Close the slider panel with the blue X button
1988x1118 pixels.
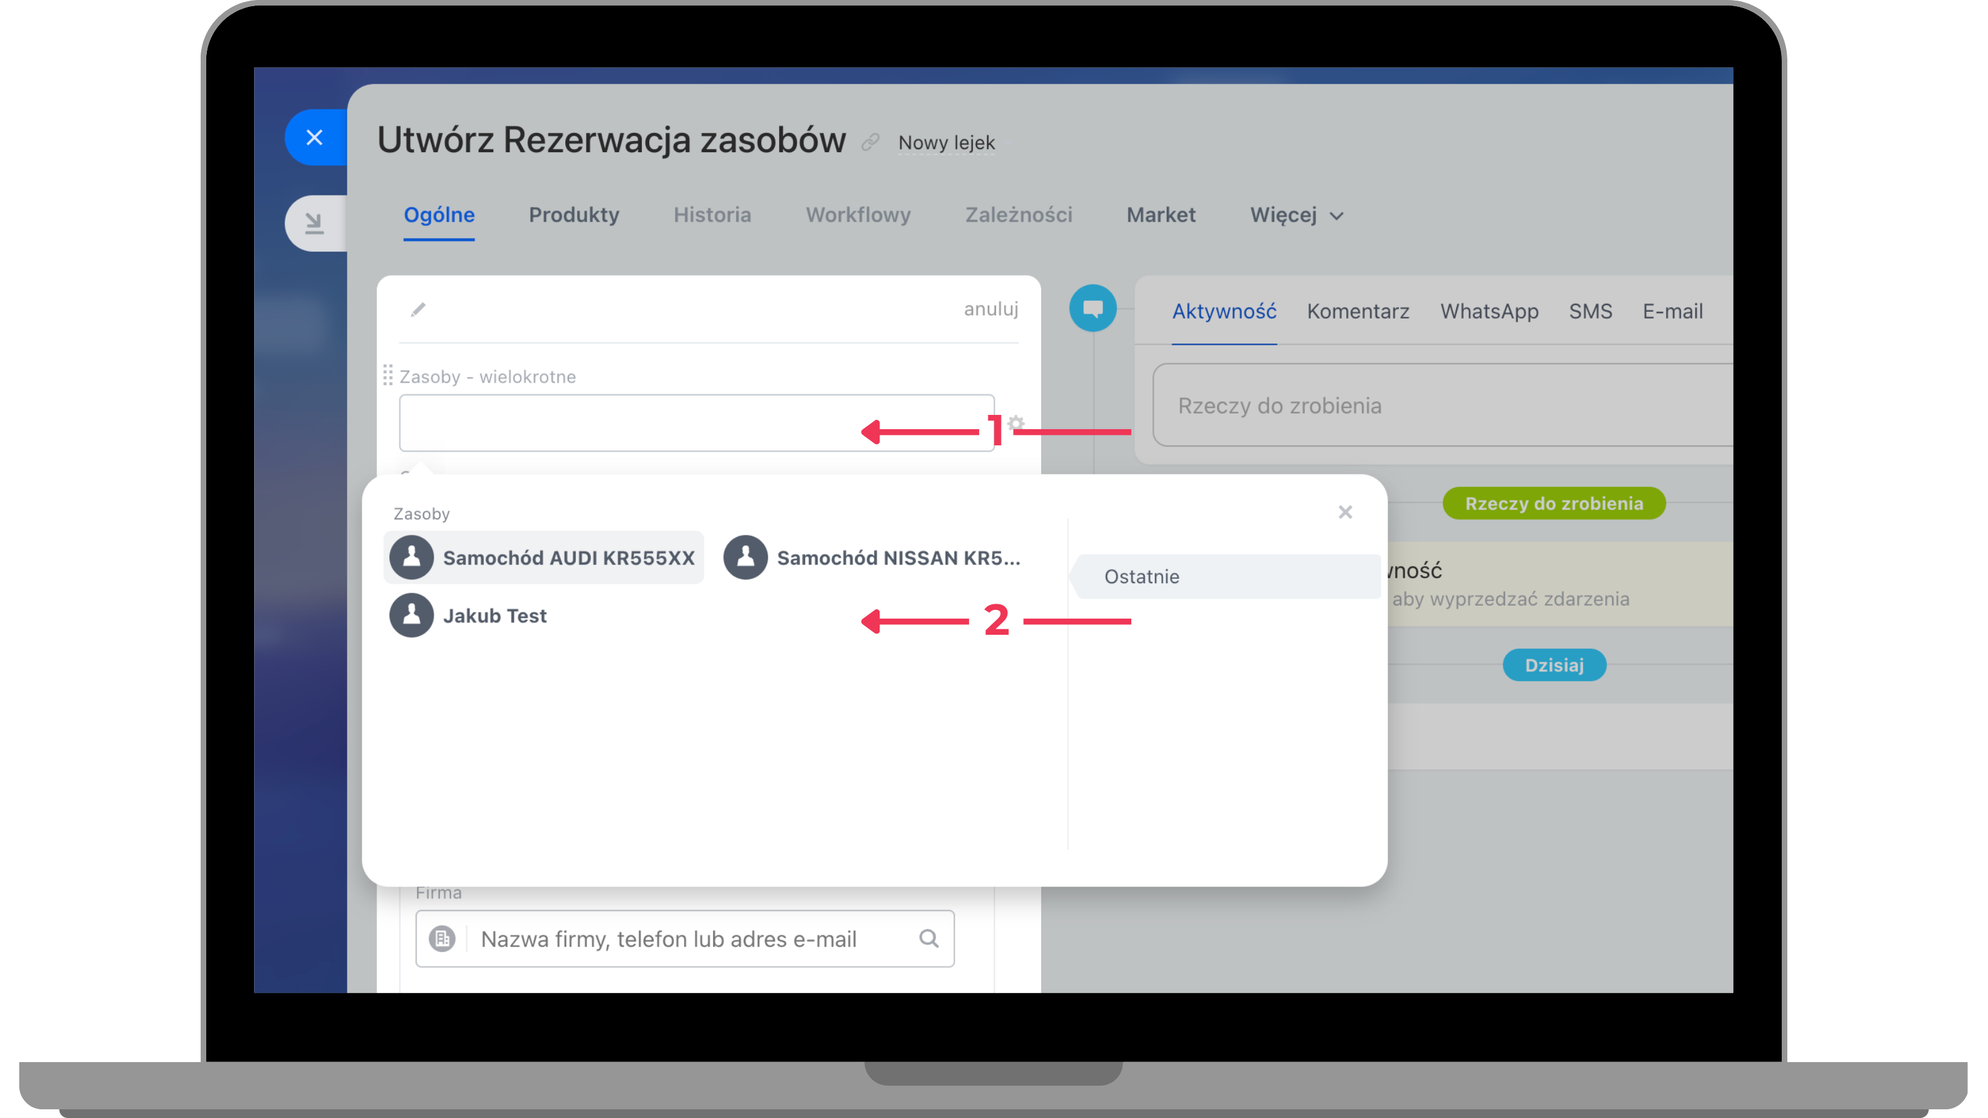click(x=315, y=137)
